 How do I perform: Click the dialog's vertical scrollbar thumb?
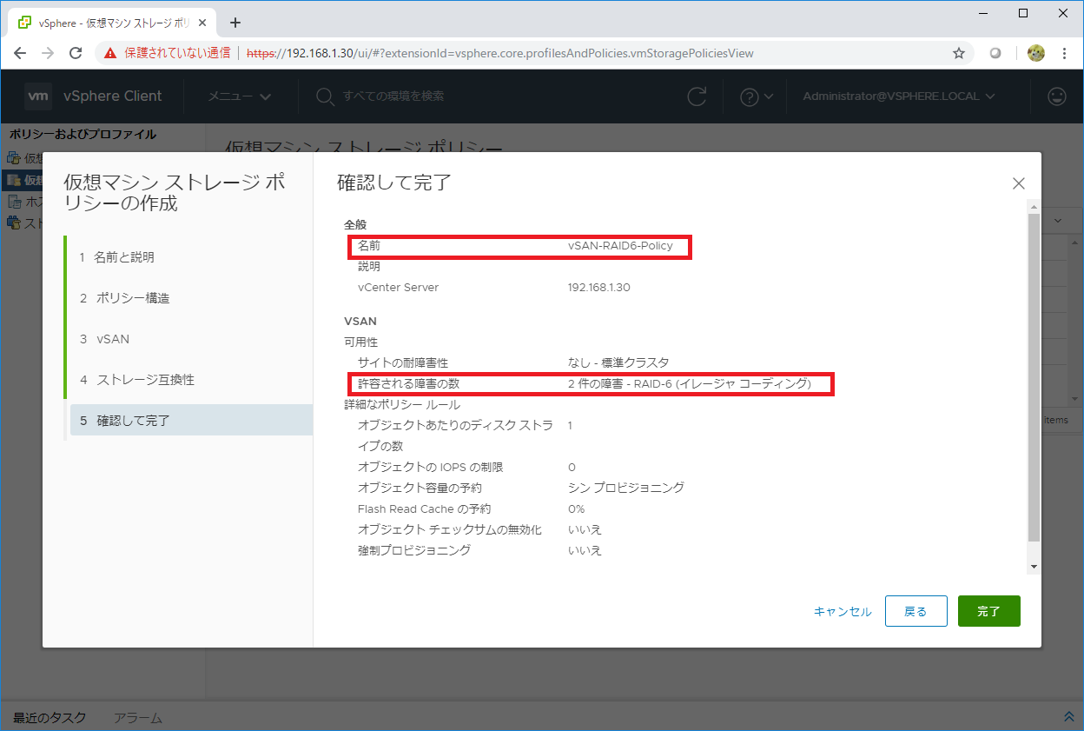(1034, 376)
